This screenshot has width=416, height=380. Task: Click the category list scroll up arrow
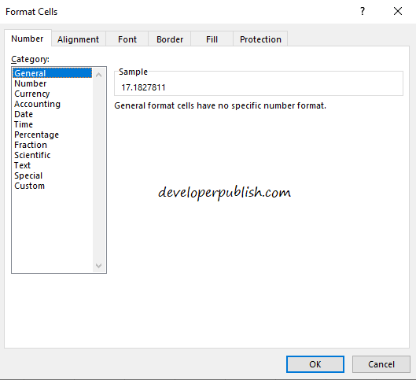[99, 75]
